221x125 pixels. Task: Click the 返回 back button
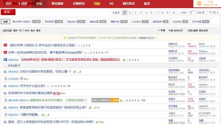pyautogui.click(x=116, y=13)
